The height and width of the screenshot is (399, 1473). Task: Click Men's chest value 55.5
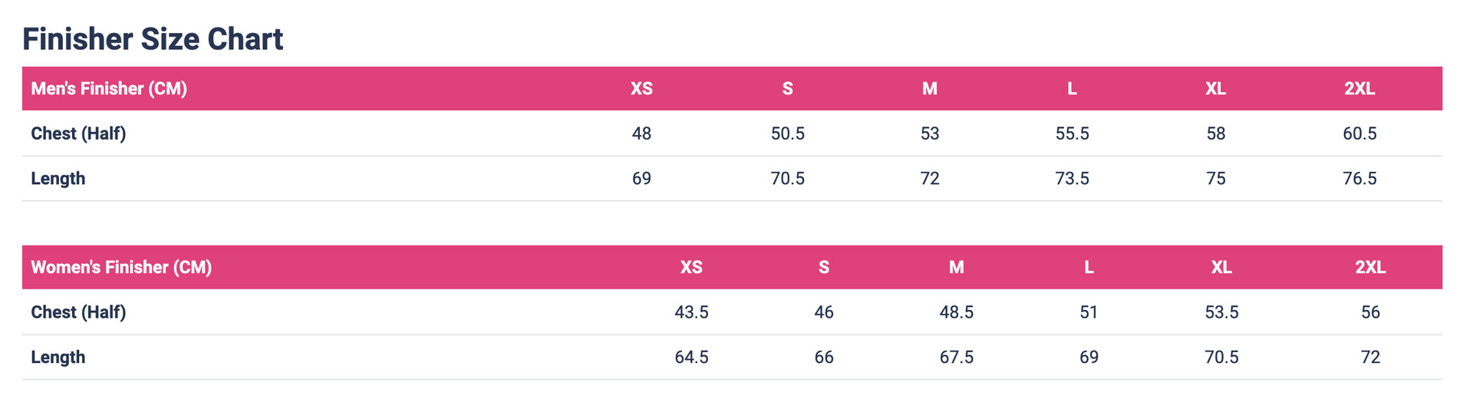point(1072,134)
